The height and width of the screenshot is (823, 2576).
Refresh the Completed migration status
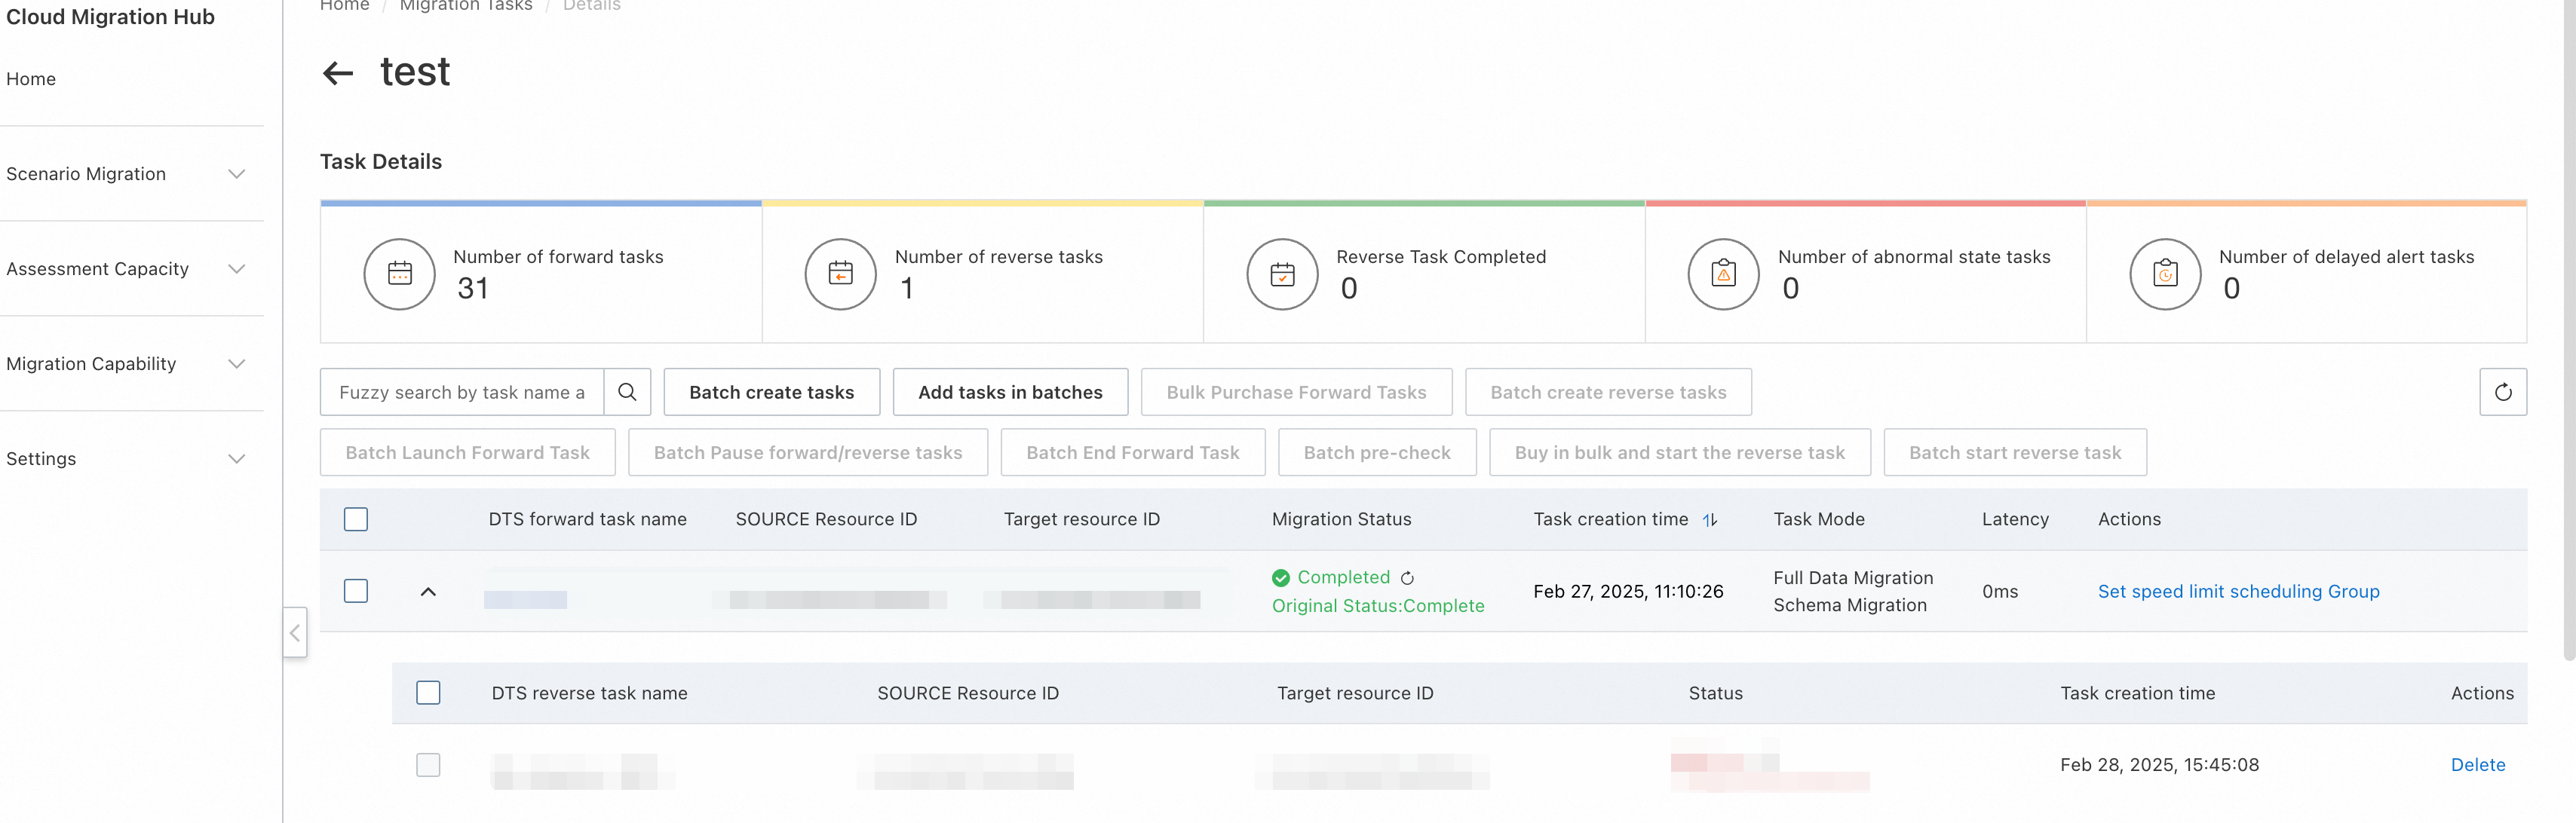pyautogui.click(x=1407, y=578)
